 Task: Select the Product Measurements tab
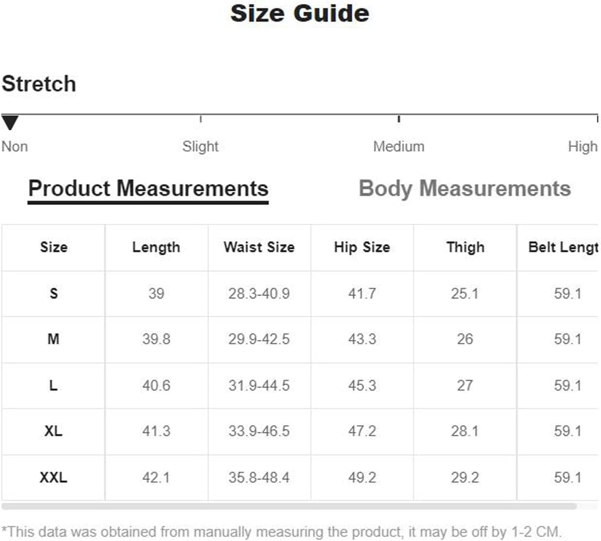pyautogui.click(x=148, y=189)
